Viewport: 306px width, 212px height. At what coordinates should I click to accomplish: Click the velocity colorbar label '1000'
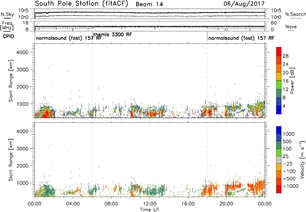point(289,134)
